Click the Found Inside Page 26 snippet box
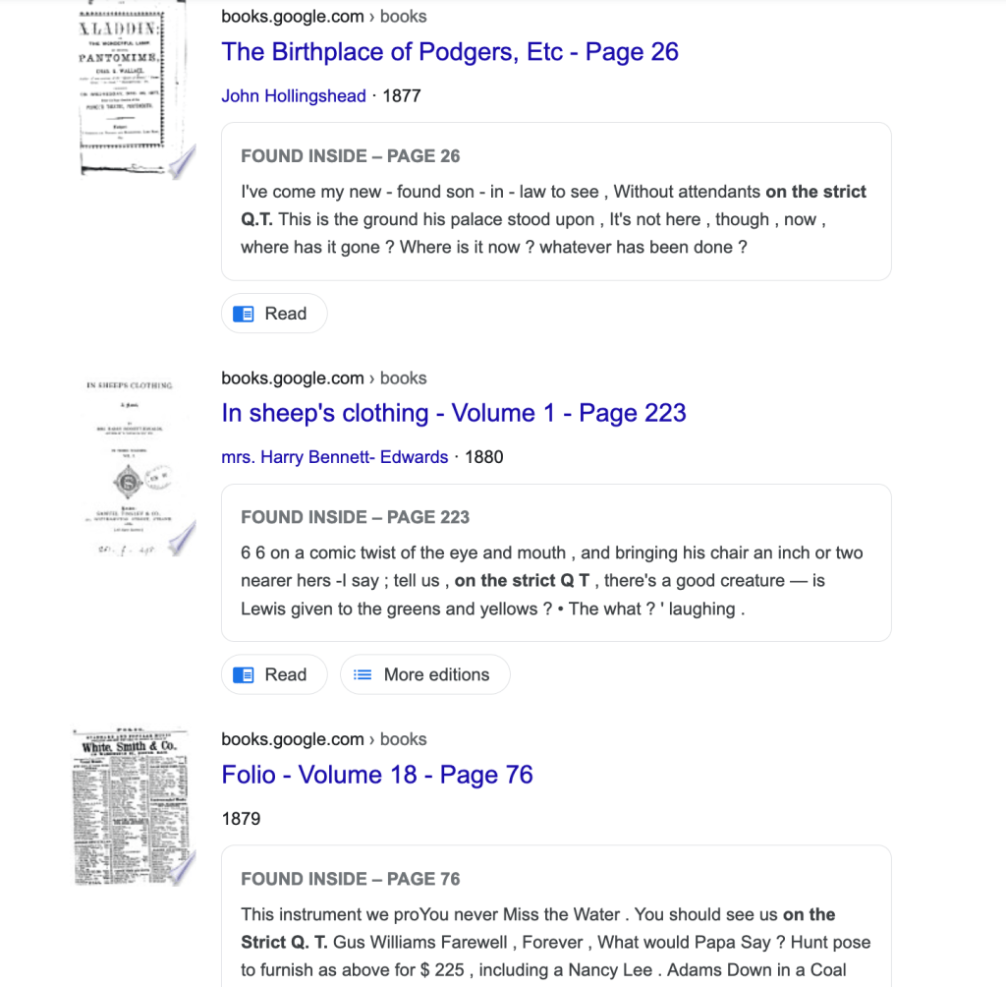Viewport: 1006px width, 987px height. coord(556,202)
